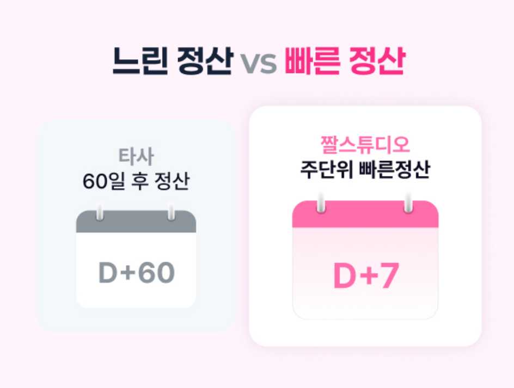
Task: Click the 주단위 word in right card
Action: [x=326, y=170]
